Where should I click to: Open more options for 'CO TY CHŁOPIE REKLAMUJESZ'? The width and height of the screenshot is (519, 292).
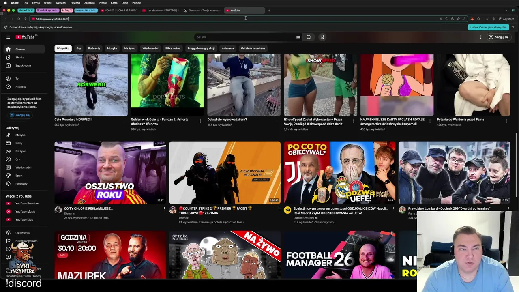pos(164,209)
